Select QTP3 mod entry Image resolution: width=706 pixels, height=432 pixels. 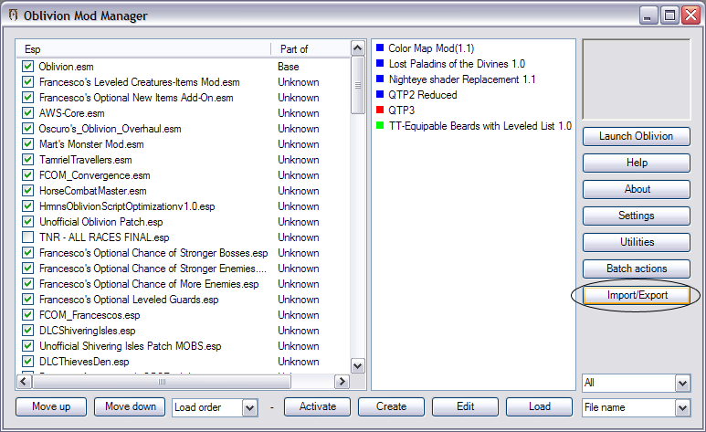pos(401,111)
